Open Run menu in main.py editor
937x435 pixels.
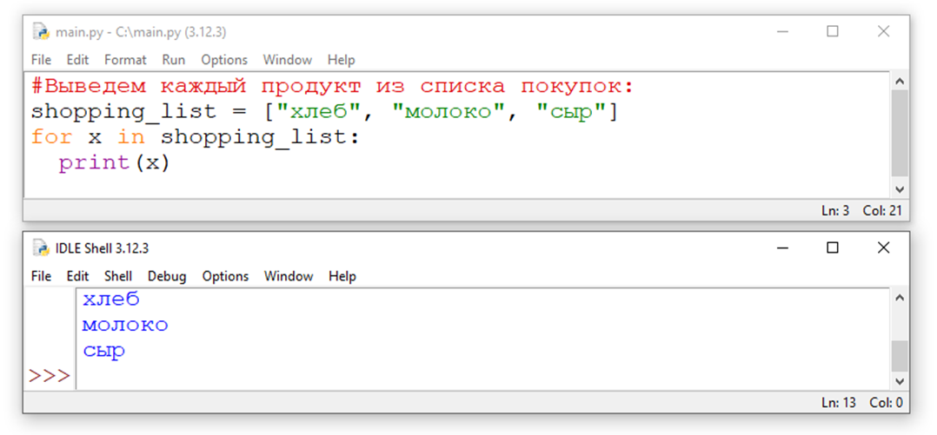click(173, 60)
